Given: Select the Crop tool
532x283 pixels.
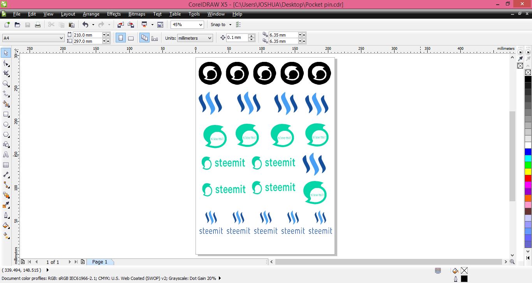Looking at the screenshot, I should (6, 73).
